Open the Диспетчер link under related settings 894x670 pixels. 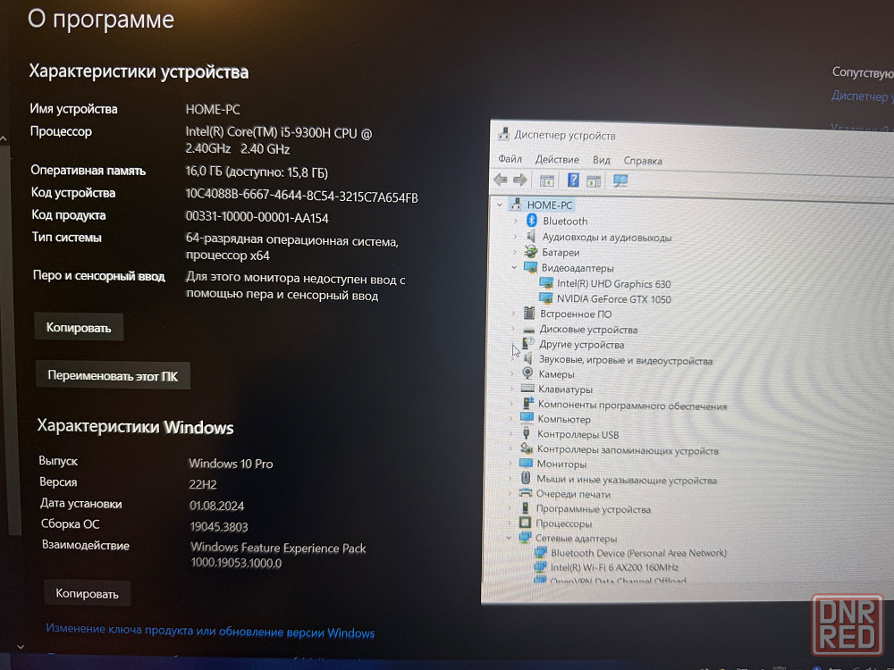click(862, 96)
